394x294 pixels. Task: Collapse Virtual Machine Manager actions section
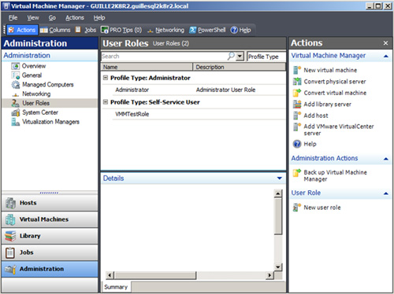pyautogui.click(x=386, y=56)
